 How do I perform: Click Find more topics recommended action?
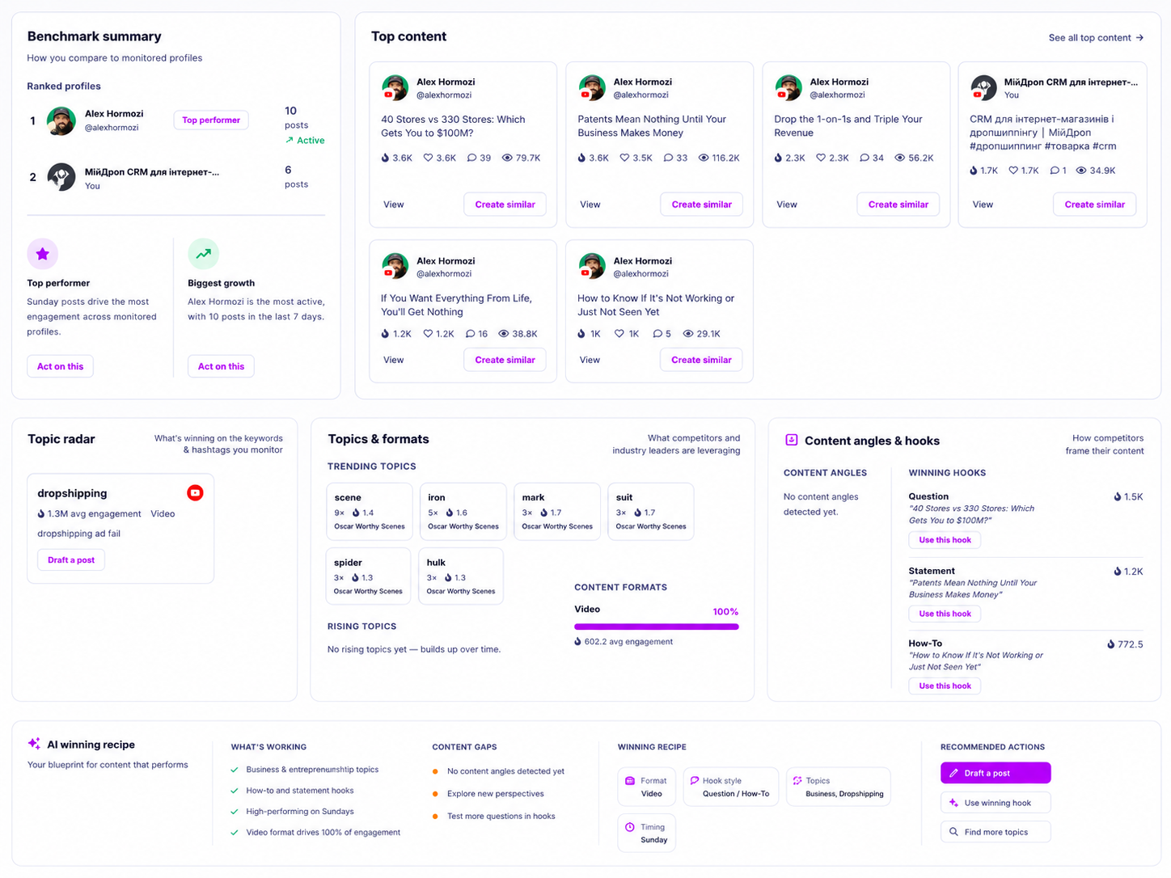996,832
